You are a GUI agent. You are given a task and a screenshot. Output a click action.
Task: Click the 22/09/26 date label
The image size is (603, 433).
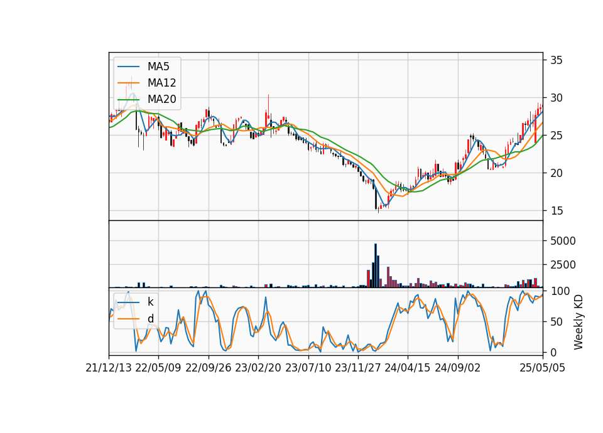pyautogui.click(x=209, y=368)
